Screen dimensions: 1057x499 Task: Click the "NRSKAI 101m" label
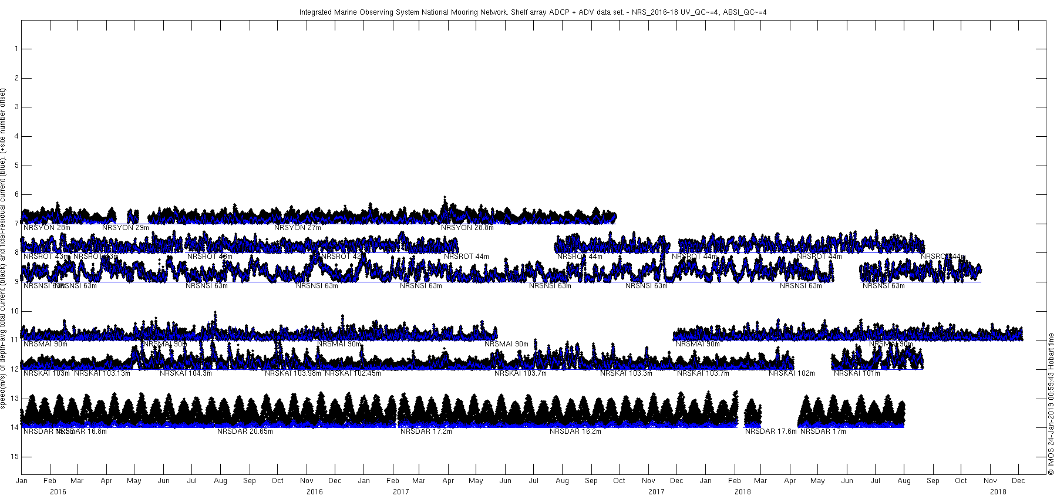(x=857, y=373)
